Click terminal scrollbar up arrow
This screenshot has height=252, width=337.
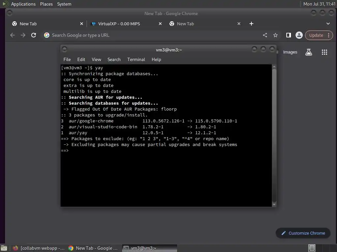point(274,67)
